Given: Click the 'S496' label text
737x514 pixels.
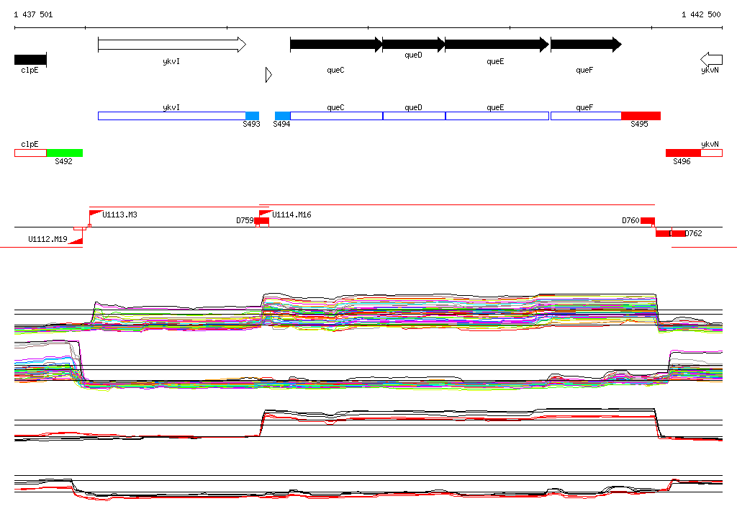Looking at the screenshot, I should [682, 161].
